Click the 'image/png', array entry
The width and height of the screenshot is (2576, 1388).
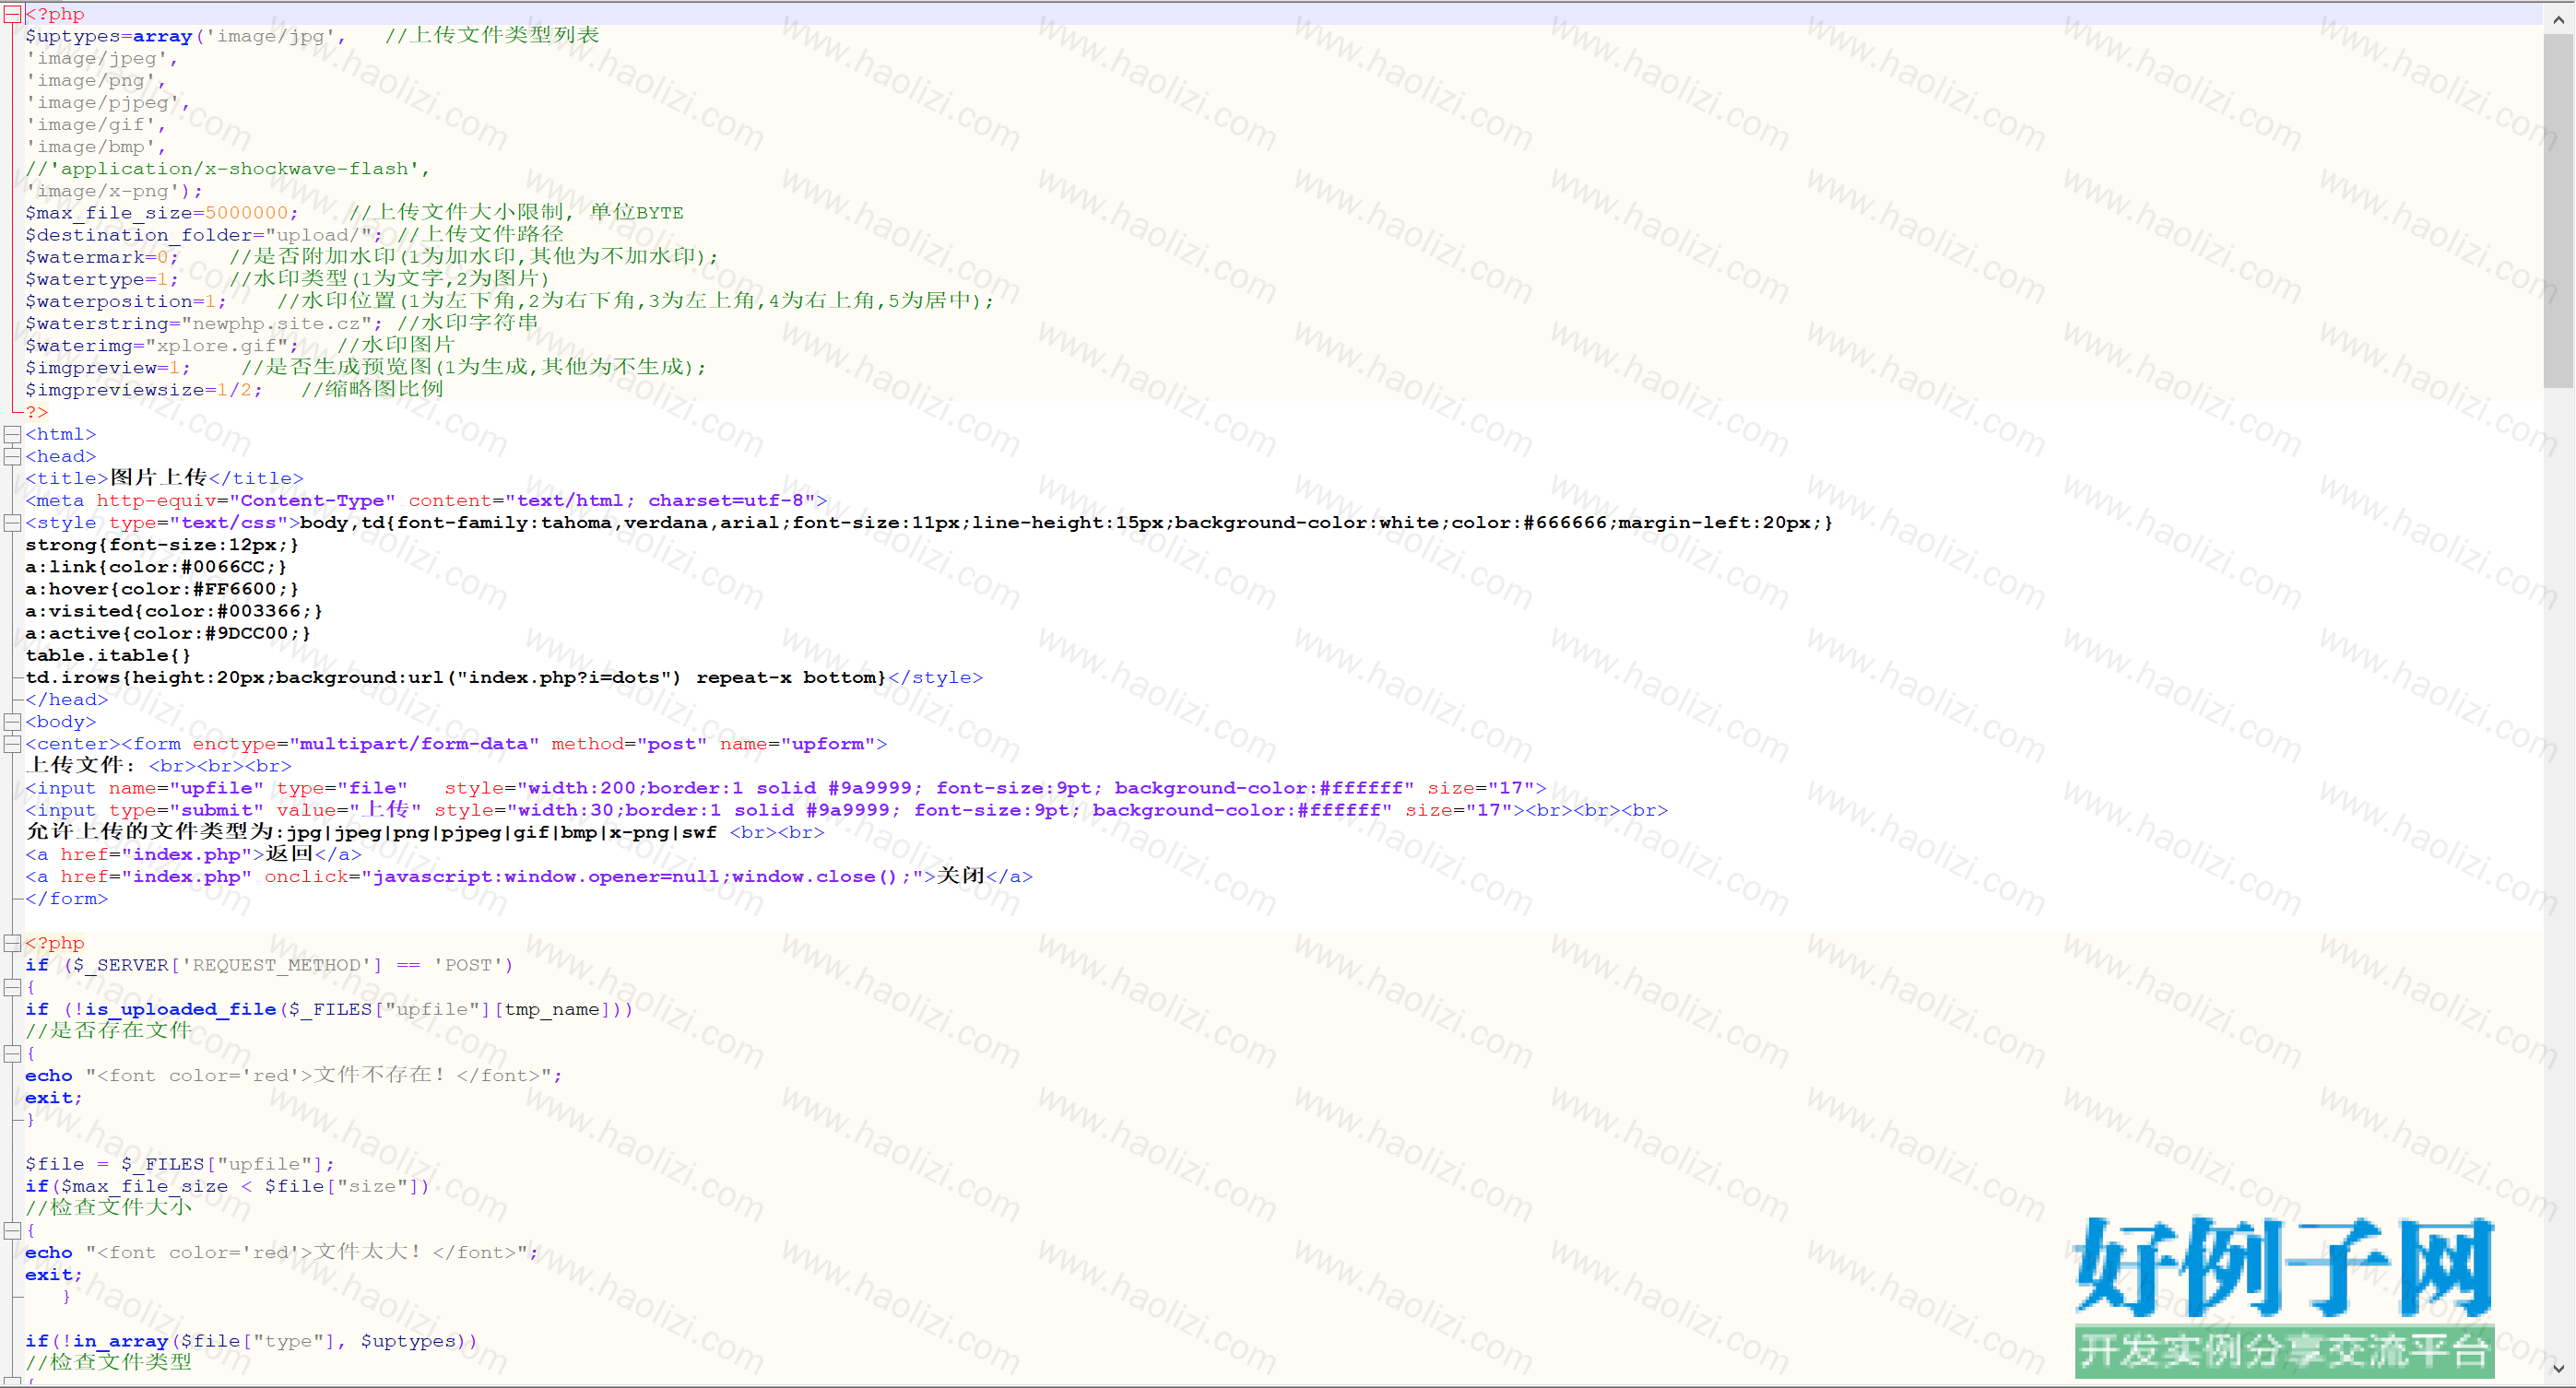pyautogui.click(x=95, y=80)
